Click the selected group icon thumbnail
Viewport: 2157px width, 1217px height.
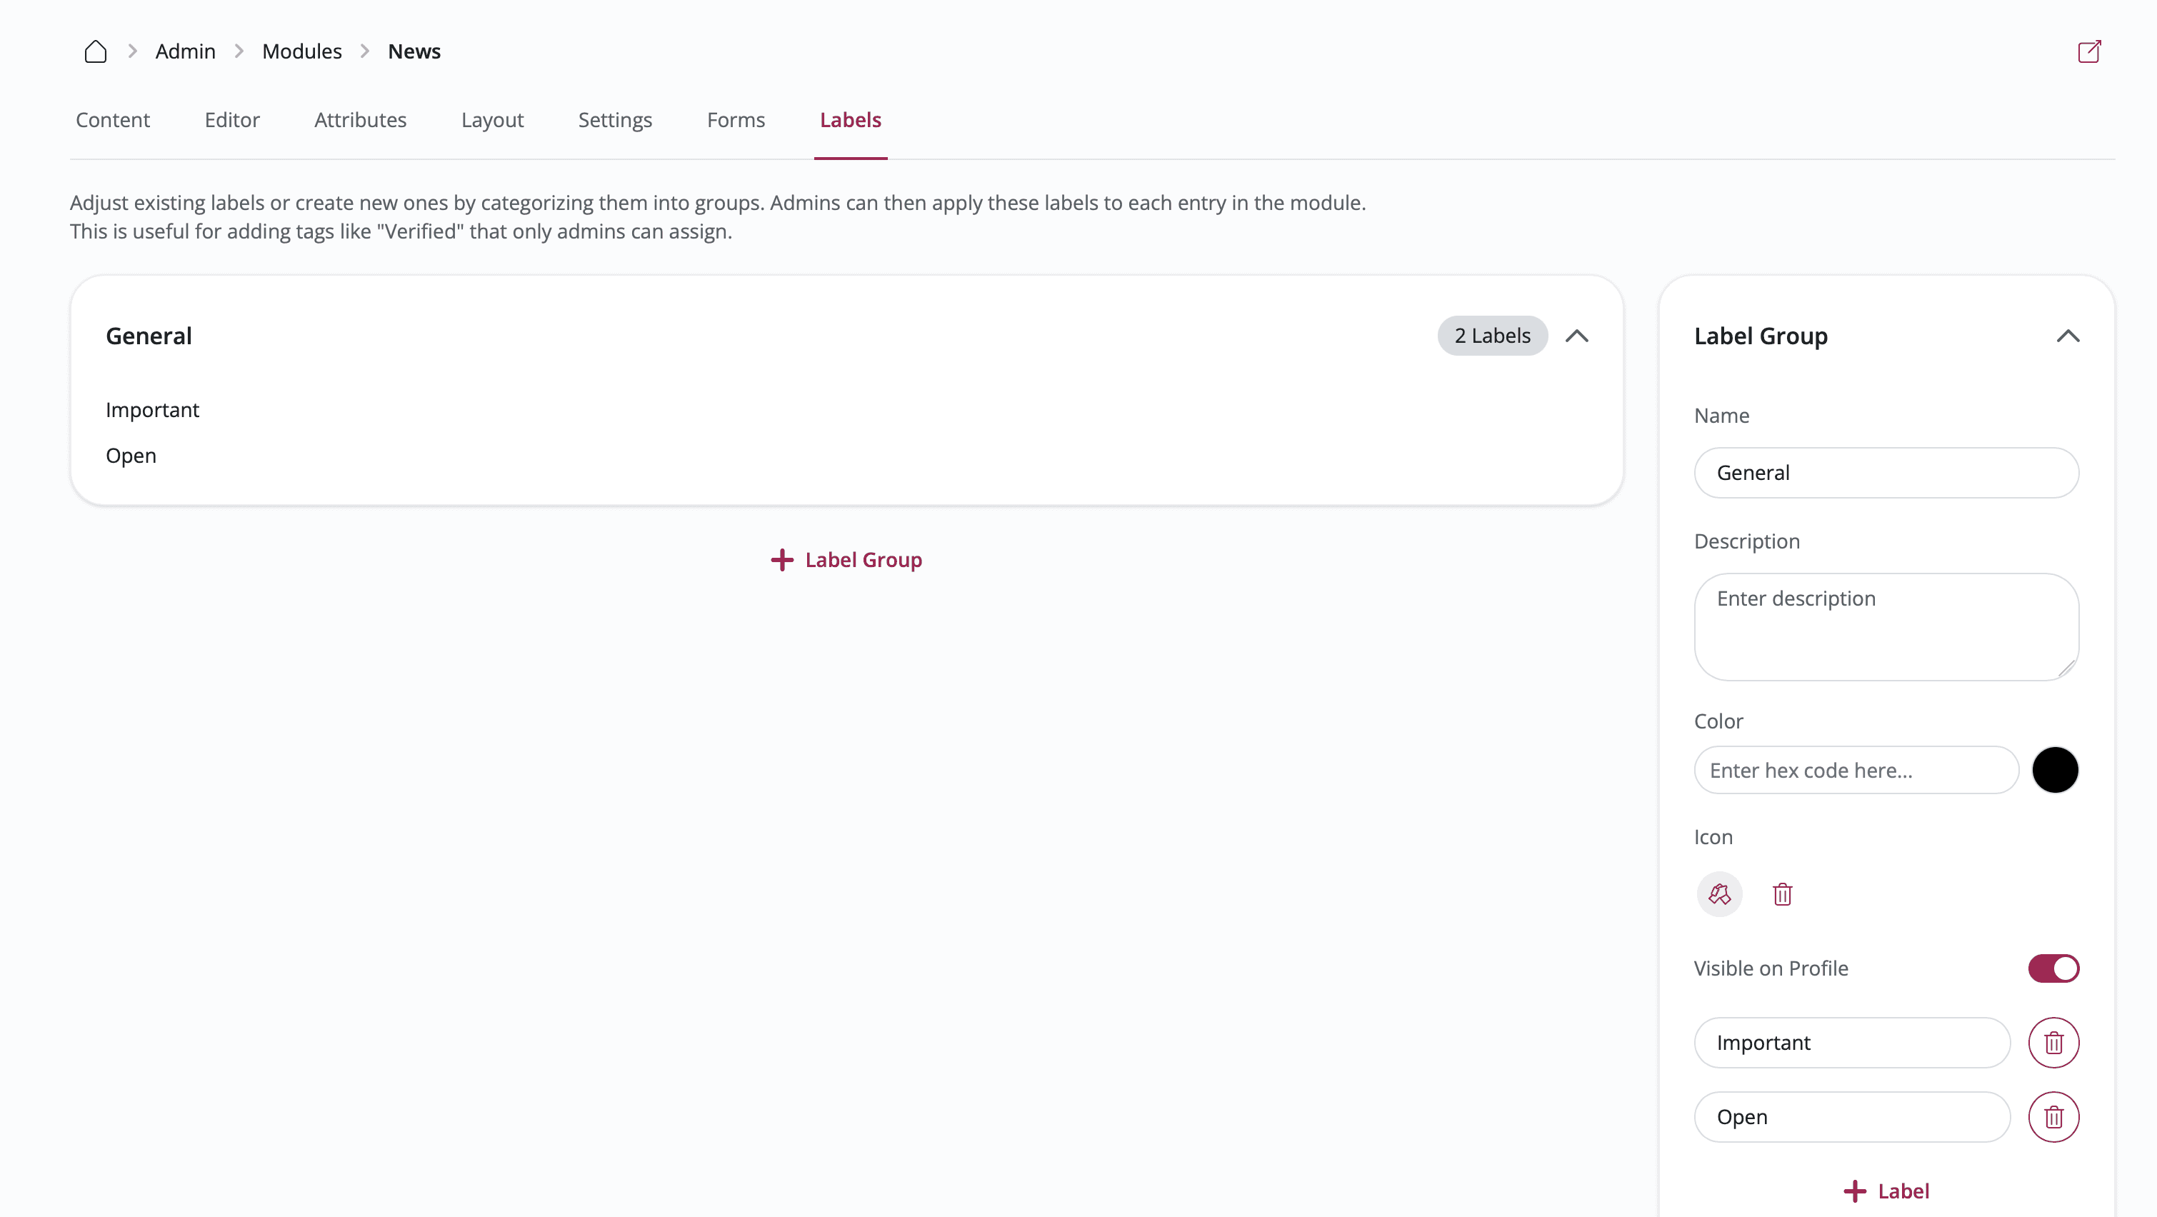(x=1719, y=894)
